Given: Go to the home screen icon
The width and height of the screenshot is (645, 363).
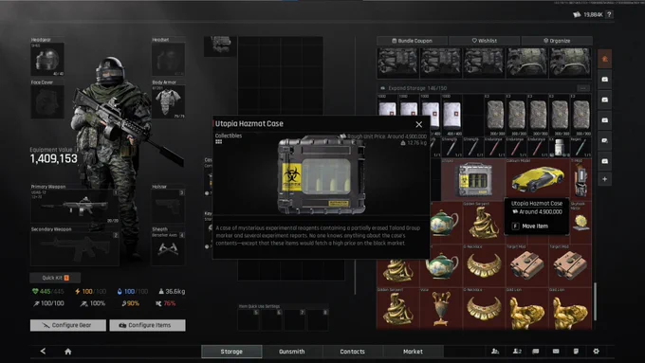Looking at the screenshot, I should click(68, 352).
